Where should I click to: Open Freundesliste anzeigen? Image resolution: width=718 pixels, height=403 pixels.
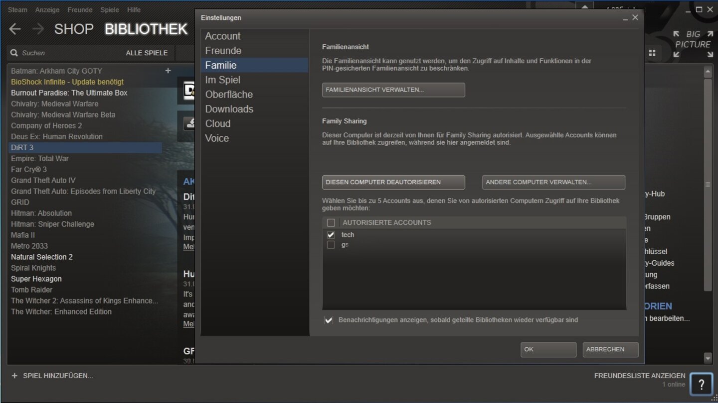click(640, 376)
